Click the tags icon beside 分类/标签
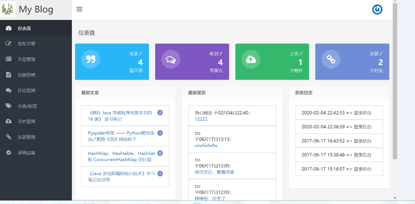Screen dimensions: 415x204 coord(9,106)
